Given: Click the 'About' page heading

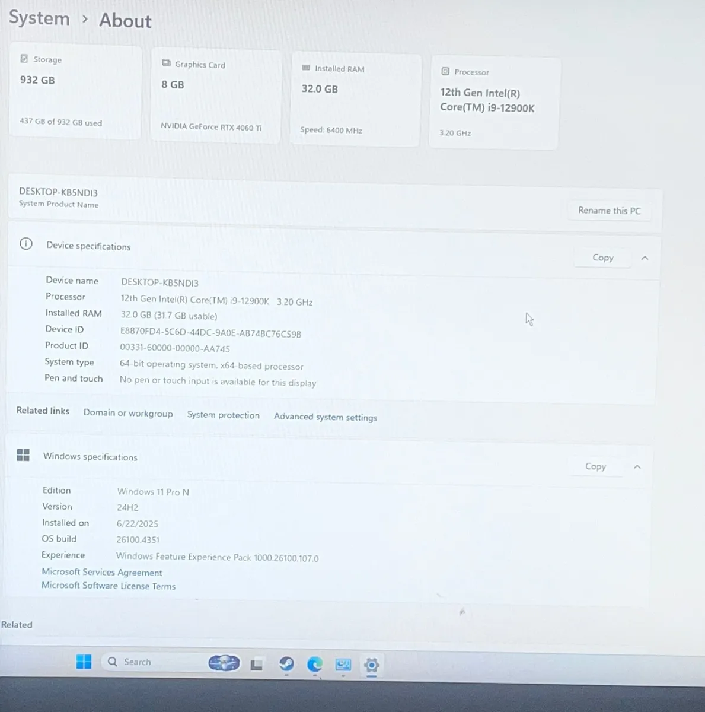Looking at the screenshot, I should click(x=125, y=21).
